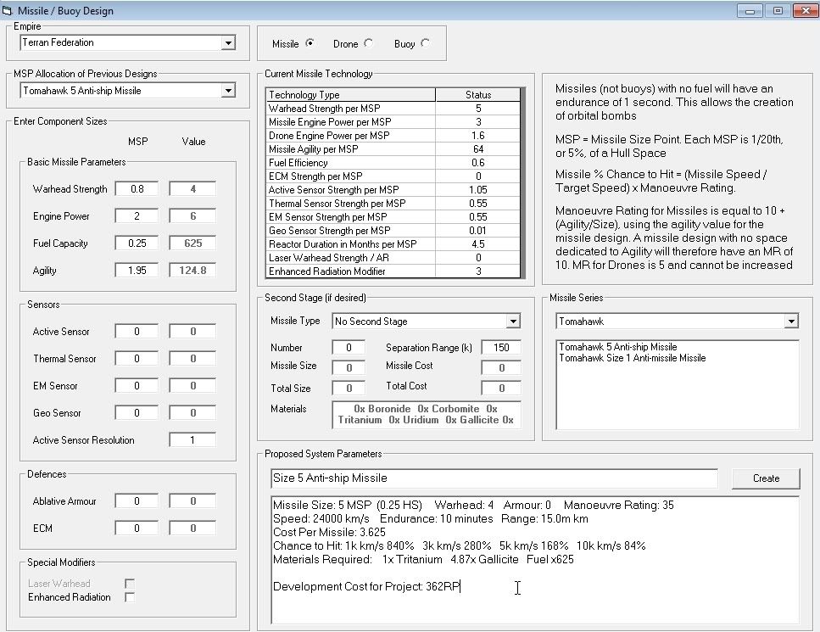The width and height of the screenshot is (820, 632).
Task: Click the EM Sensor MSP field
Action: pyautogui.click(x=137, y=386)
